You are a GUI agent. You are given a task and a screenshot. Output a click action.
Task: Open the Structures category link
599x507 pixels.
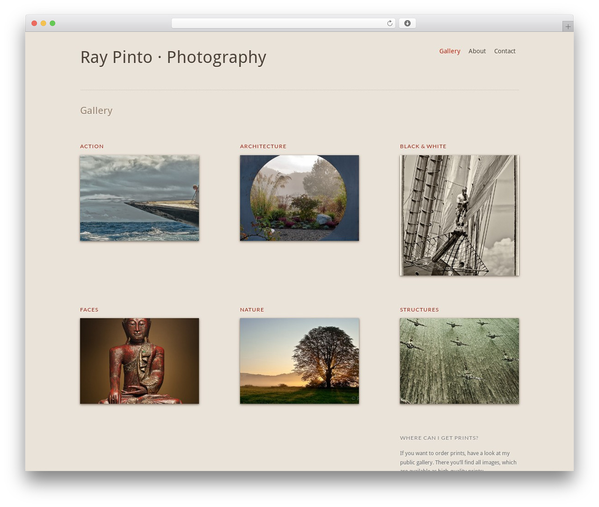pyautogui.click(x=419, y=310)
